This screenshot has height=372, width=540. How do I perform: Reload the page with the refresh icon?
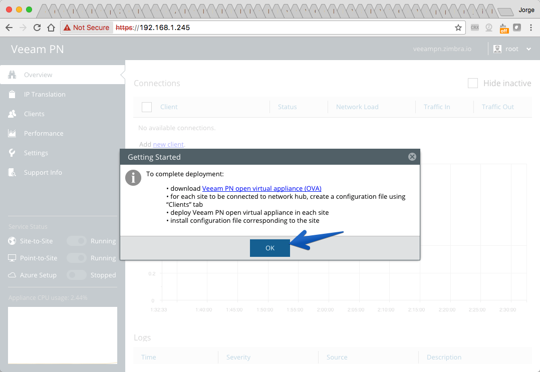point(37,28)
